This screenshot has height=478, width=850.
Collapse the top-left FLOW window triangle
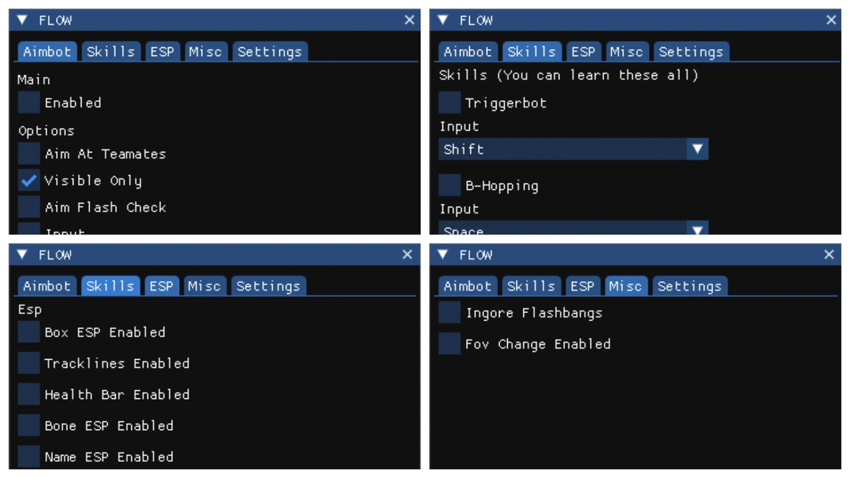23,20
